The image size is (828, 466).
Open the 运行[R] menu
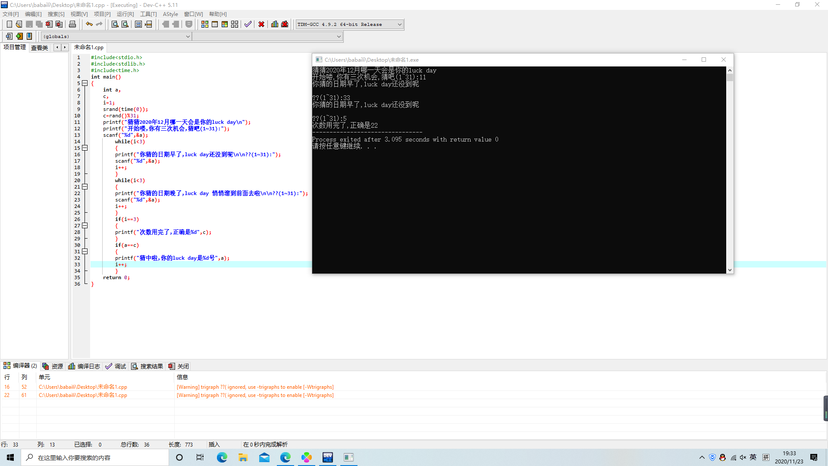(x=125, y=14)
